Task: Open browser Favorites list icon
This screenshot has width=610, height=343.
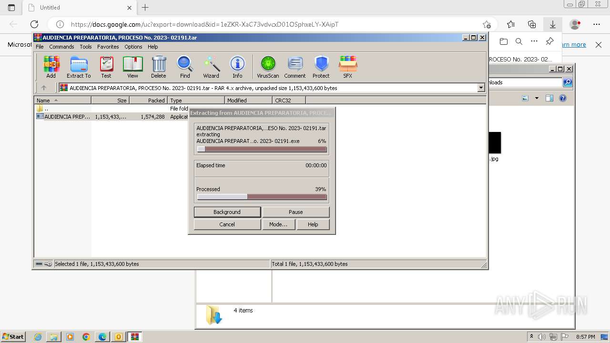Action: [x=511, y=24]
